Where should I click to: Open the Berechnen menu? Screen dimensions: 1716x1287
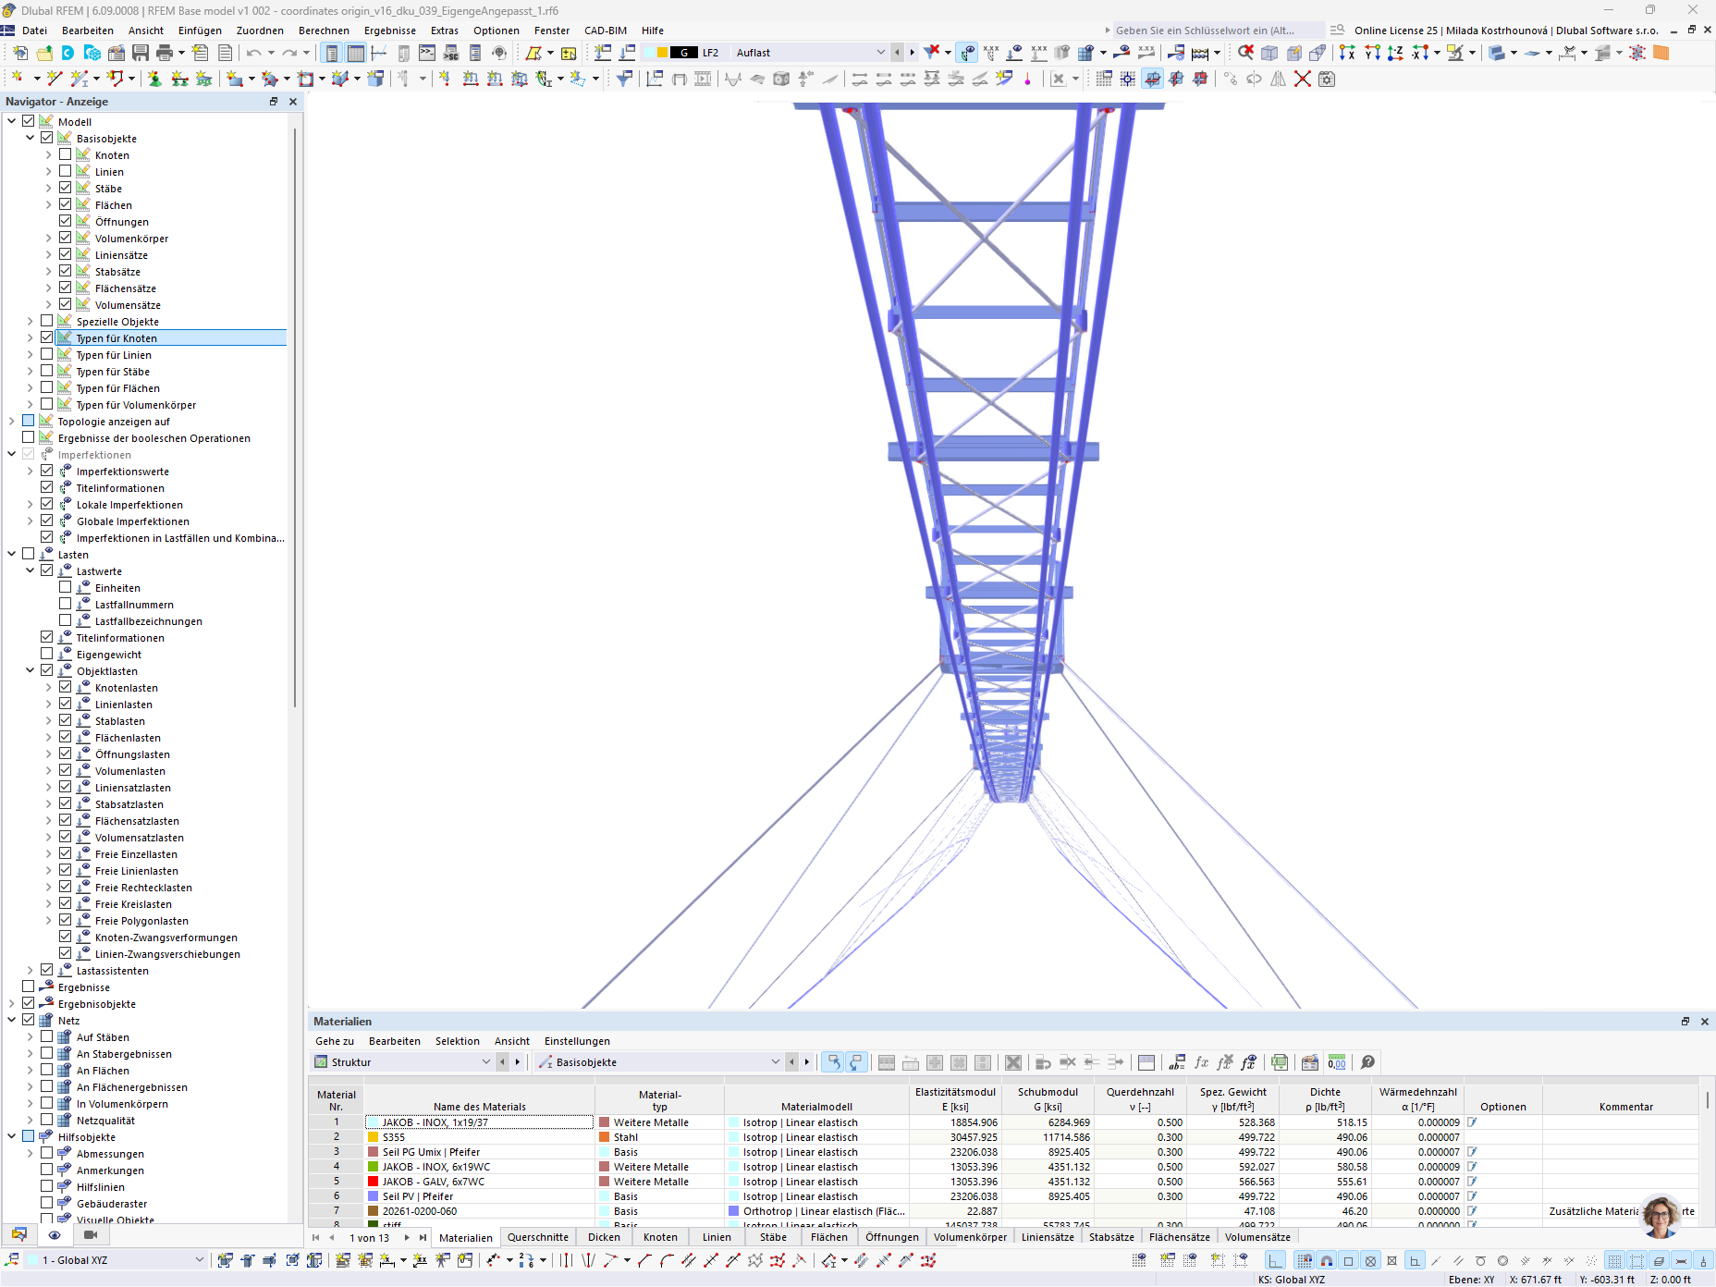tap(324, 31)
